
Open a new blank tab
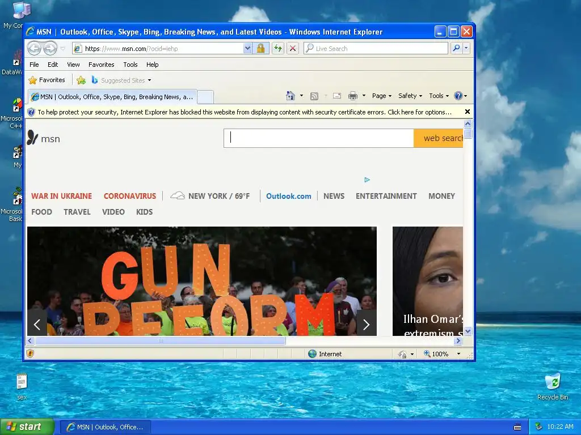tap(205, 97)
